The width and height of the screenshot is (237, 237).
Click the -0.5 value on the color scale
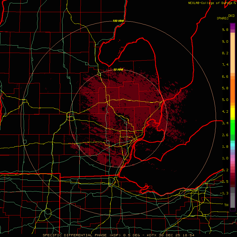224,182
